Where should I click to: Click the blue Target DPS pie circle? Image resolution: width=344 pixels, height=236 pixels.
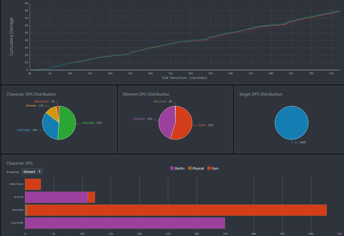point(291,123)
